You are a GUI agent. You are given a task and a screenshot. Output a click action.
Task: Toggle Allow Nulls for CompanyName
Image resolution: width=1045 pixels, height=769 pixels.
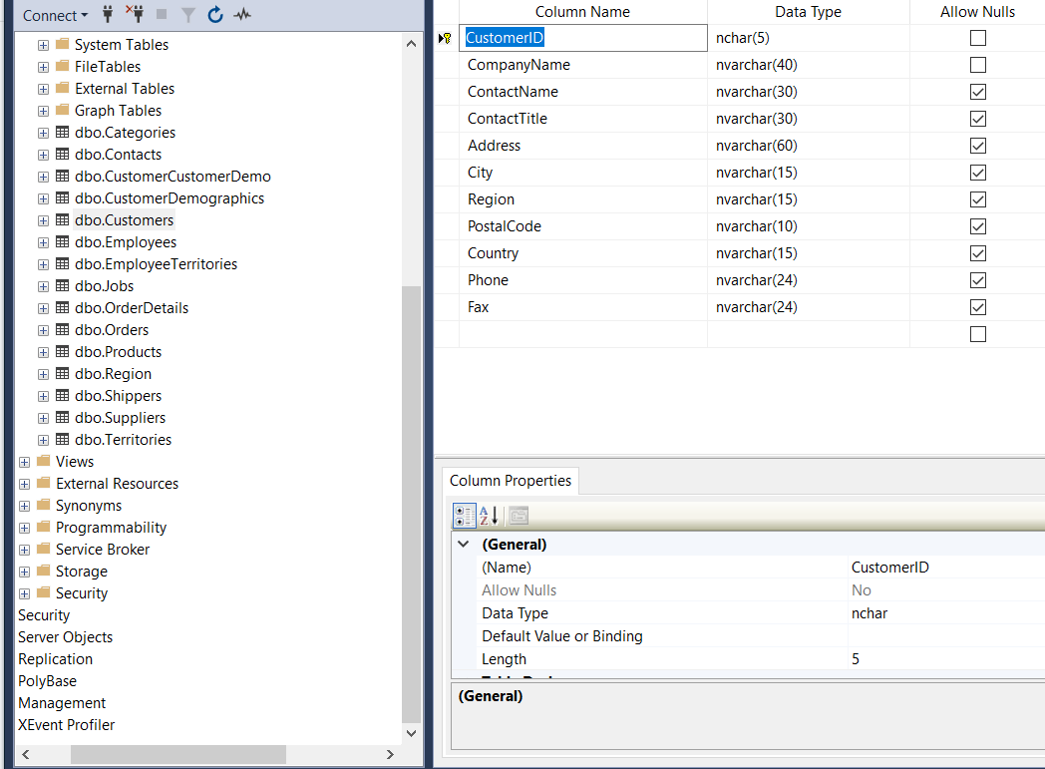977,65
